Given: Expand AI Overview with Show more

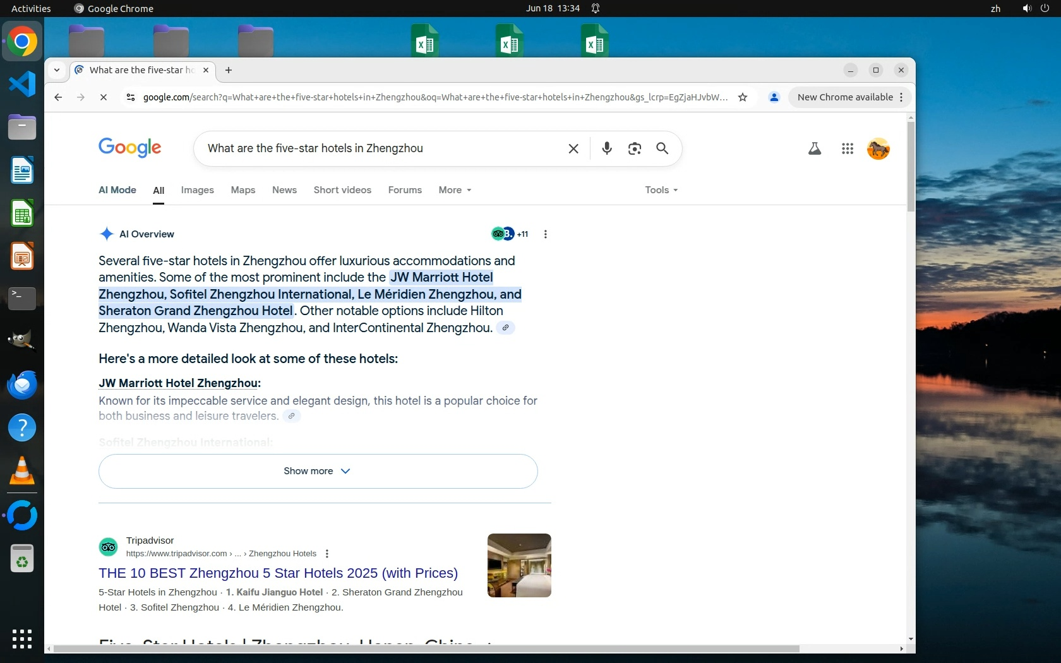Looking at the screenshot, I should (318, 471).
